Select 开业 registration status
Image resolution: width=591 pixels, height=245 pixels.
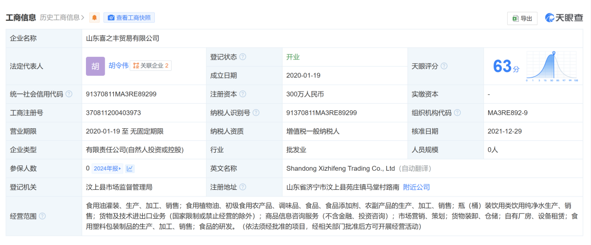[293, 57]
